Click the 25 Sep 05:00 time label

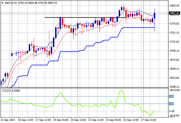(x=113, y=120)
